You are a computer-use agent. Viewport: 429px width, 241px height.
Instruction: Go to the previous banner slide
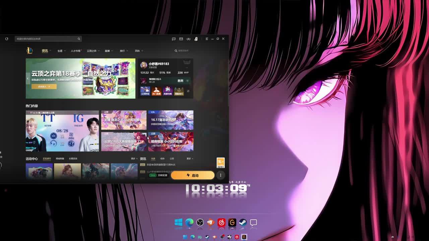click(28, 79)
